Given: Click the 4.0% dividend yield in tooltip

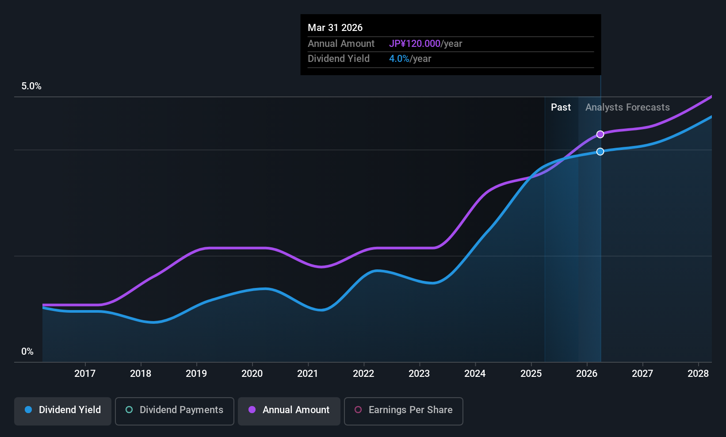Looking at the screenshot, I should point(399,59).
